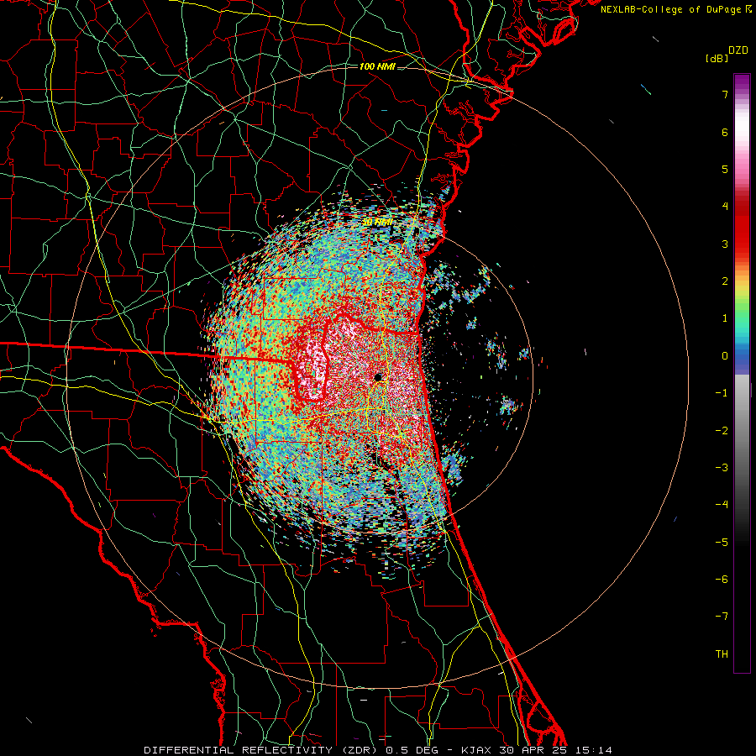
Task: Click the DZD label above color scale
Action: [738, 50]
